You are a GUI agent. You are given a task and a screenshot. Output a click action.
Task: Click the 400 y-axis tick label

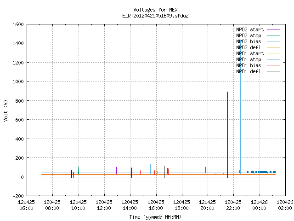[19, 139]
